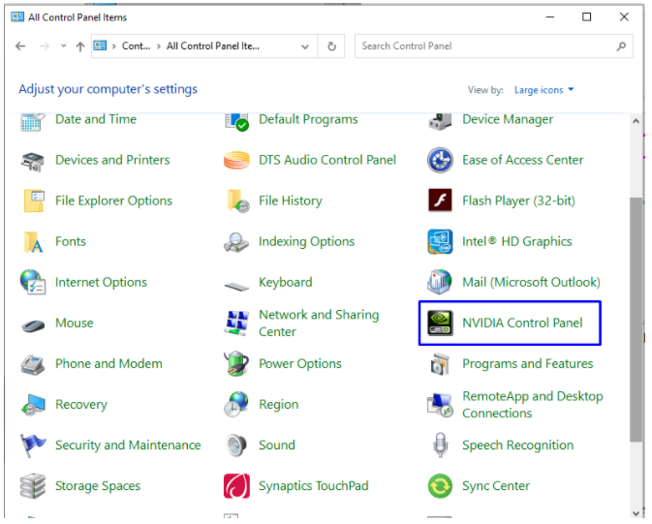
Task: Open the Default Programs icon
Action: click(x=236, y=122)
